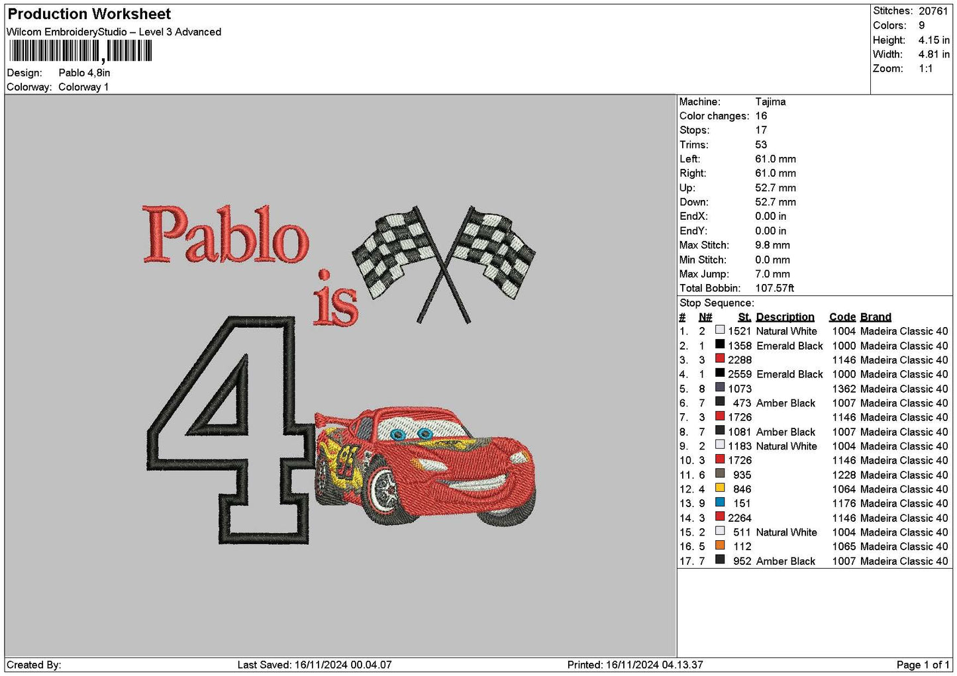Click the 'Brand' column header
Screen dimensions: 957x676
click(876, 317)
